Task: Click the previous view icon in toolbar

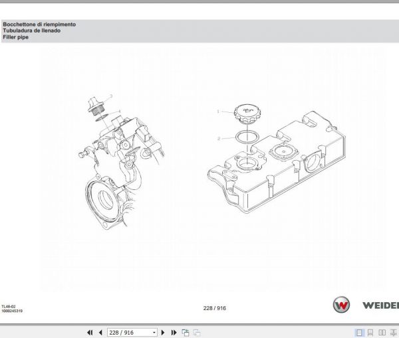Action: 186,333
